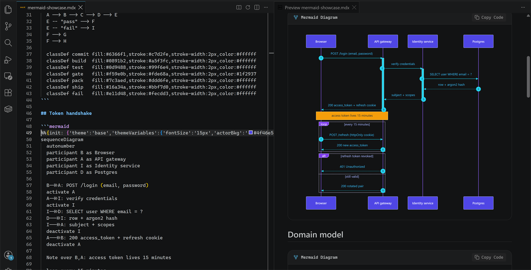Click 'classDef commit' line in editor
531x270 pixels.
tap(151, 54)
